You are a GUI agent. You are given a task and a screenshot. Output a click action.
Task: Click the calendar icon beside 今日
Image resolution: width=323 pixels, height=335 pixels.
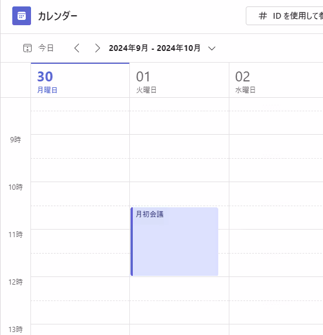pyautogui.click(x=28, y=48)
